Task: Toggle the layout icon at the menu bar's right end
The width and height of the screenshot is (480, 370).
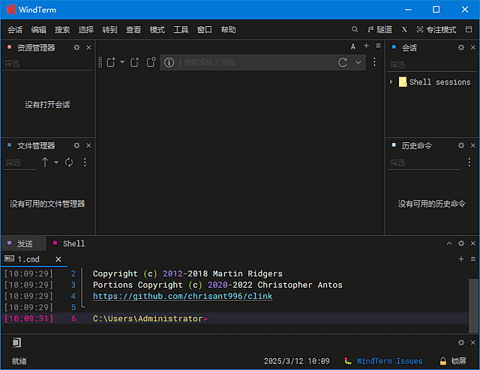Action: [x=469, y=29]
